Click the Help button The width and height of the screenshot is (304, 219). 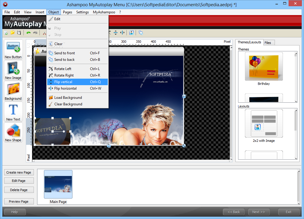(x=15, y=212)
